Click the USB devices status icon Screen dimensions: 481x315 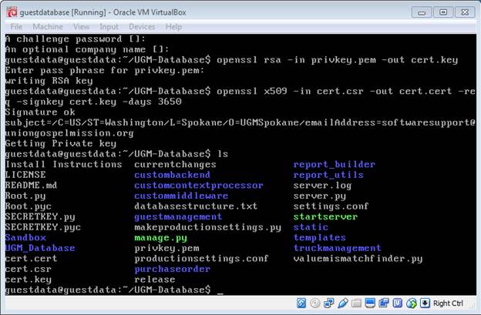click(x=345, y=303)
